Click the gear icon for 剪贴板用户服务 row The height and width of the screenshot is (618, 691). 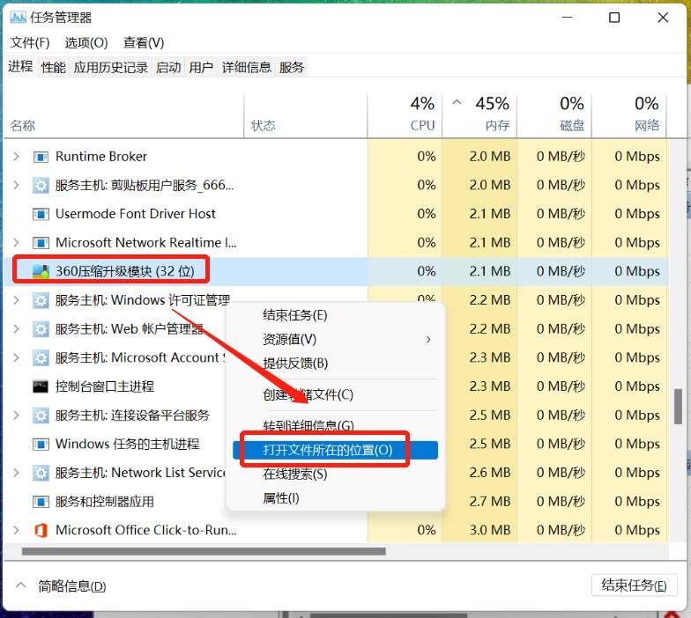point(41,185)
